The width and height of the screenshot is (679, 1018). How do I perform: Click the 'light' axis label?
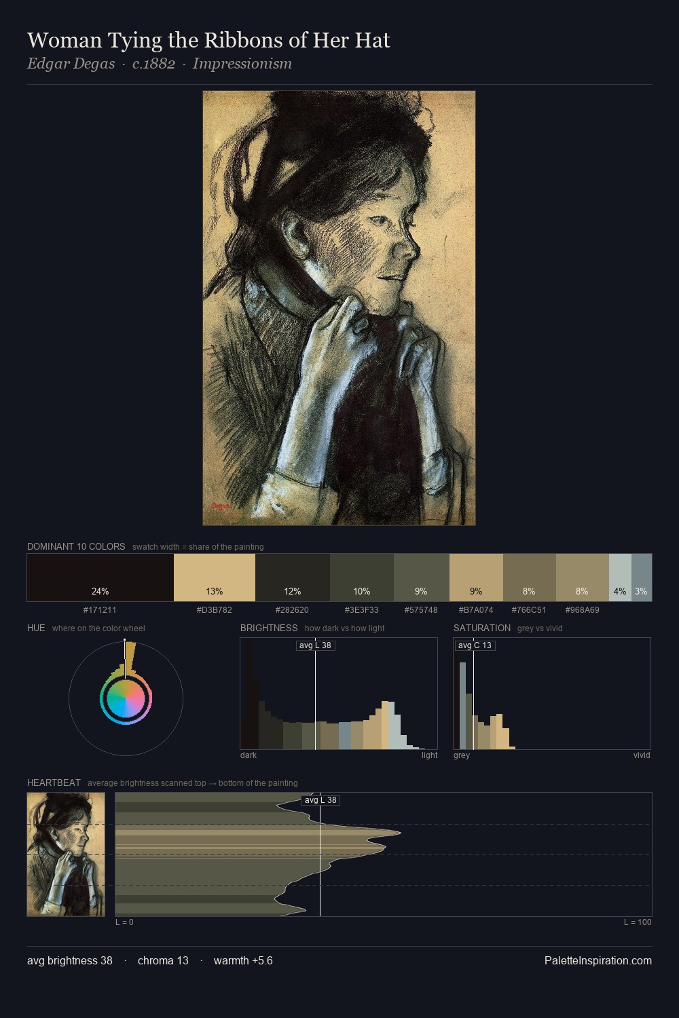click(x=430, y=755)
